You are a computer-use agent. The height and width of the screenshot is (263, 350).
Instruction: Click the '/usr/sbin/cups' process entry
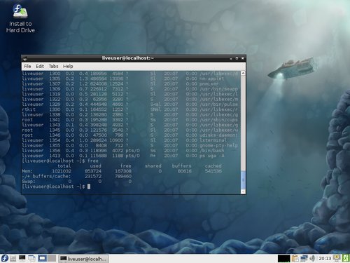(218, 120)
